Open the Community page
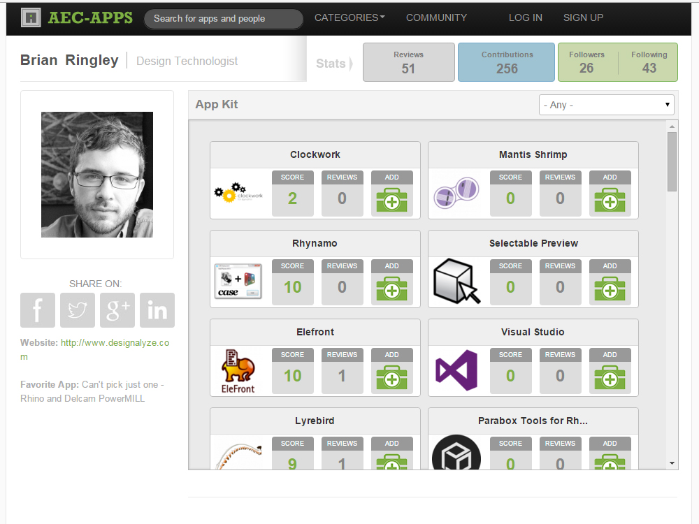The width and height of the screenshot is (699, 524). [436, 18]
